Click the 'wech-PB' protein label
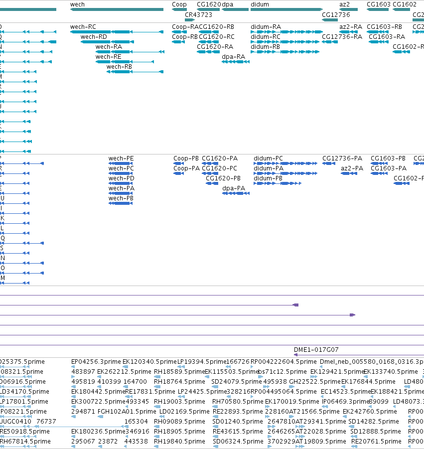This screenshot has height=449, width=424. [121, 198]
